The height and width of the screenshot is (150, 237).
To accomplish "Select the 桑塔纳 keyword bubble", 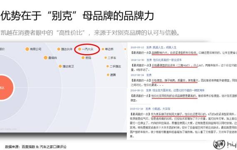I will 50,58.
